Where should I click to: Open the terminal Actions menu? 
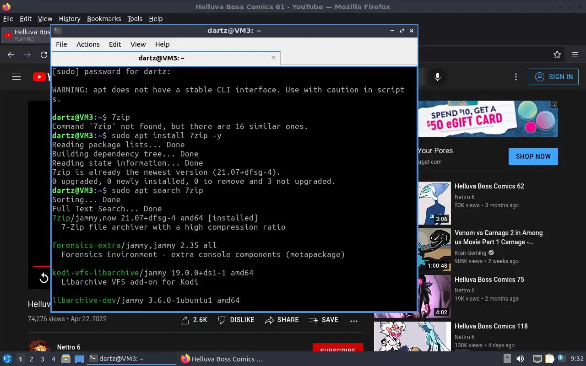[x=88, y=44]
